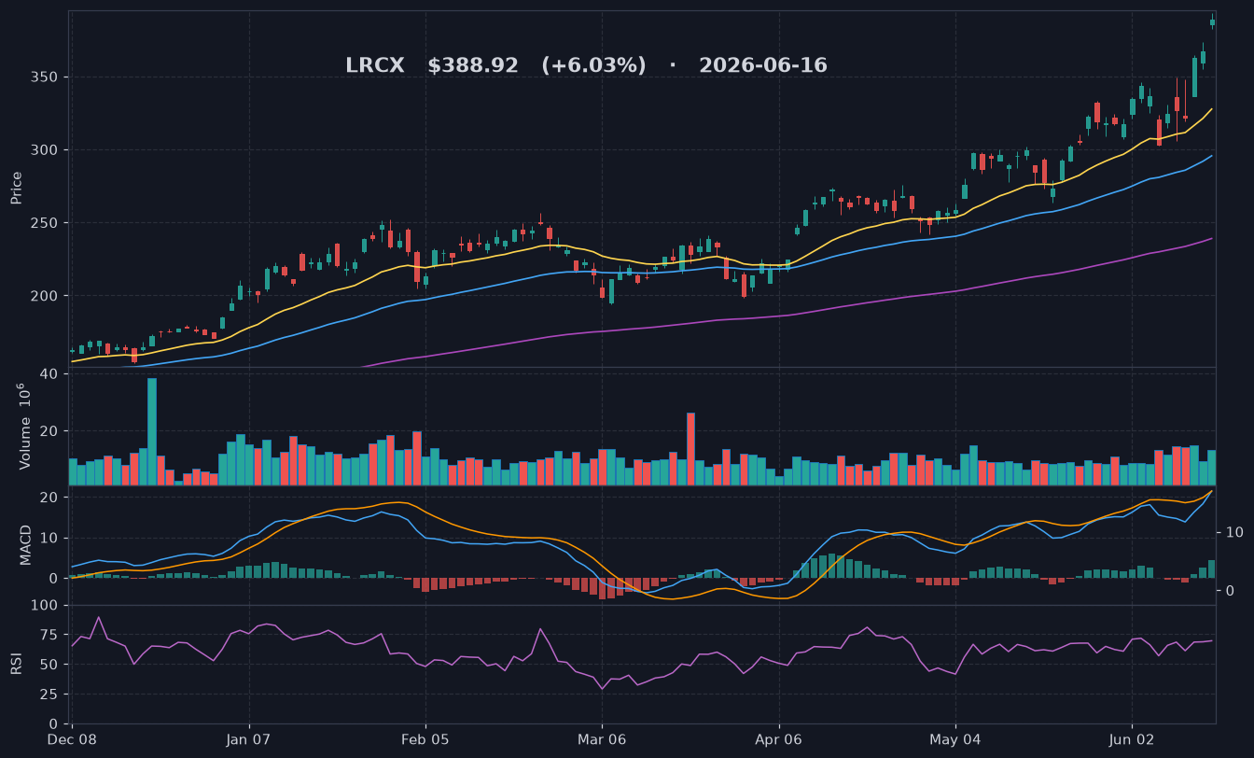Click the 2026-06-16 date in title
The width and height of the screenshot is (1254, 758).
[x=763, y=66]
